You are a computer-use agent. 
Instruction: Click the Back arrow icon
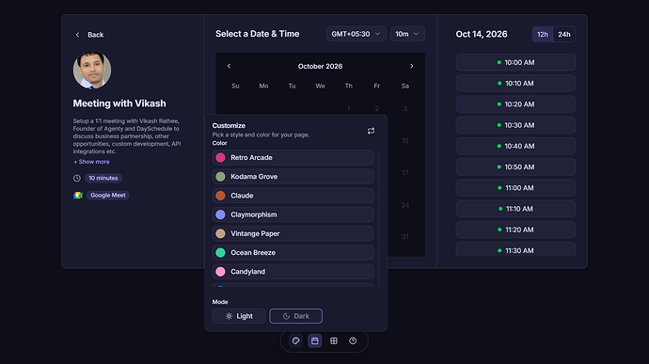coord(77,35)
